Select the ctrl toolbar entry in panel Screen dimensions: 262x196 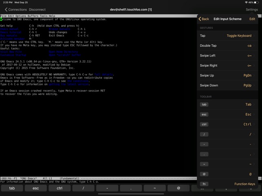[x=227, y=124]
